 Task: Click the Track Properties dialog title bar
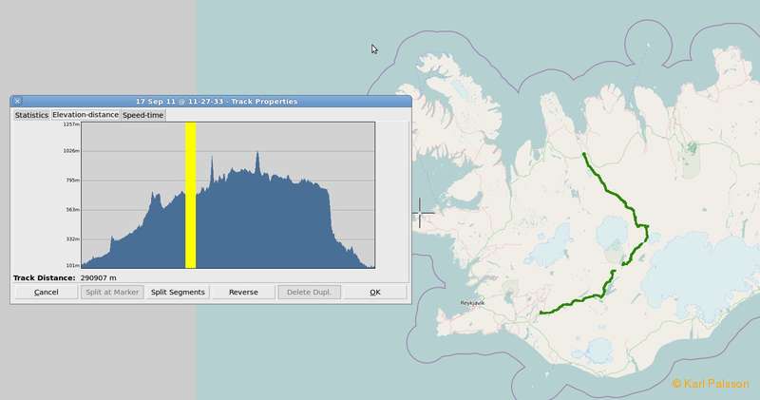coord(216,101)
